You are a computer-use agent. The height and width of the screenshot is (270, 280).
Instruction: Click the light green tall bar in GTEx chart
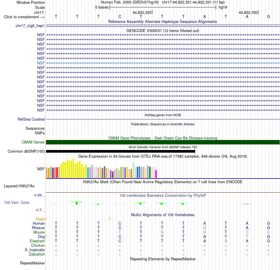(134, 170)
